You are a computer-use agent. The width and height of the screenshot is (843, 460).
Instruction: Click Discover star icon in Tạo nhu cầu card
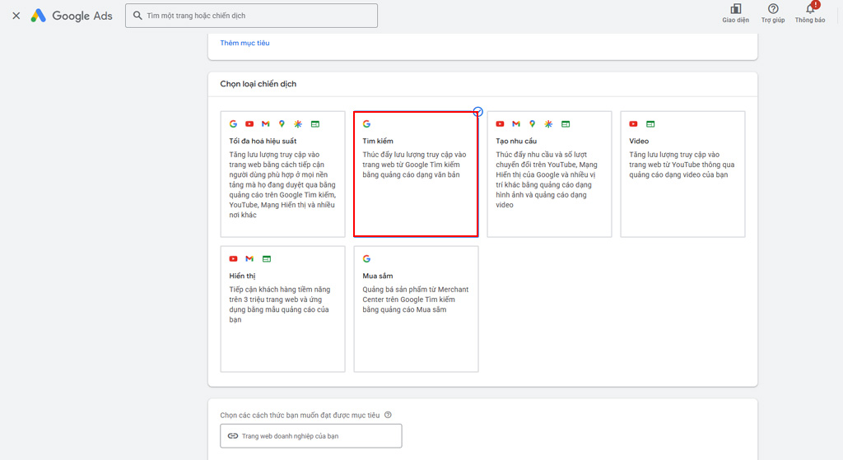[x=548, y=124]
